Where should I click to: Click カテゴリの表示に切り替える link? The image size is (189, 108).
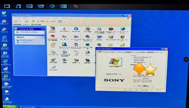pos(29,32)
